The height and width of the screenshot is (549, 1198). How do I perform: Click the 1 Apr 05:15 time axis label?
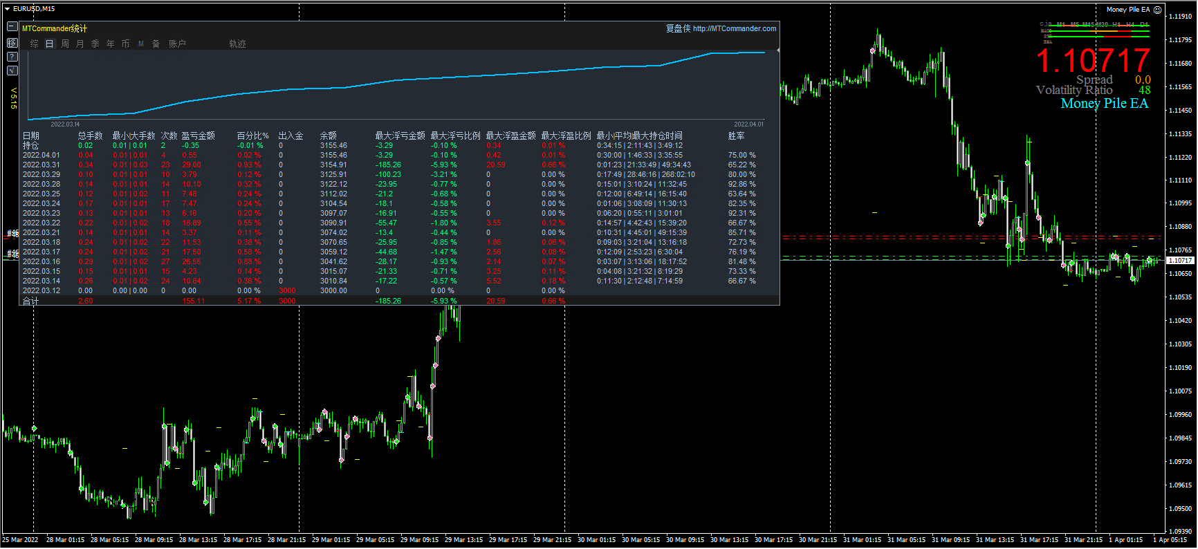pos(1170,540)
